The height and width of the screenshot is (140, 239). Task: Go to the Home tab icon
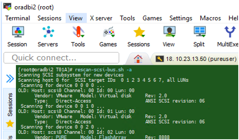pos(138,59)
